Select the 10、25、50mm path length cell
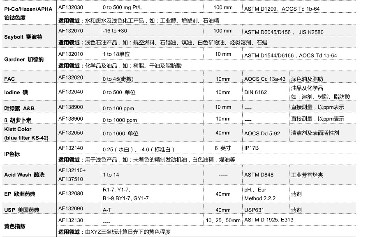Image resolution: width=368 pixels, height=237 pixels. point(223,220)
